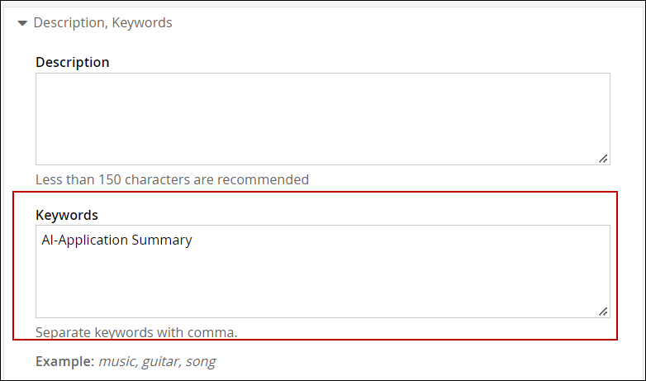Place cursor on "AI-Application" in Keywords

pos(84,241)
